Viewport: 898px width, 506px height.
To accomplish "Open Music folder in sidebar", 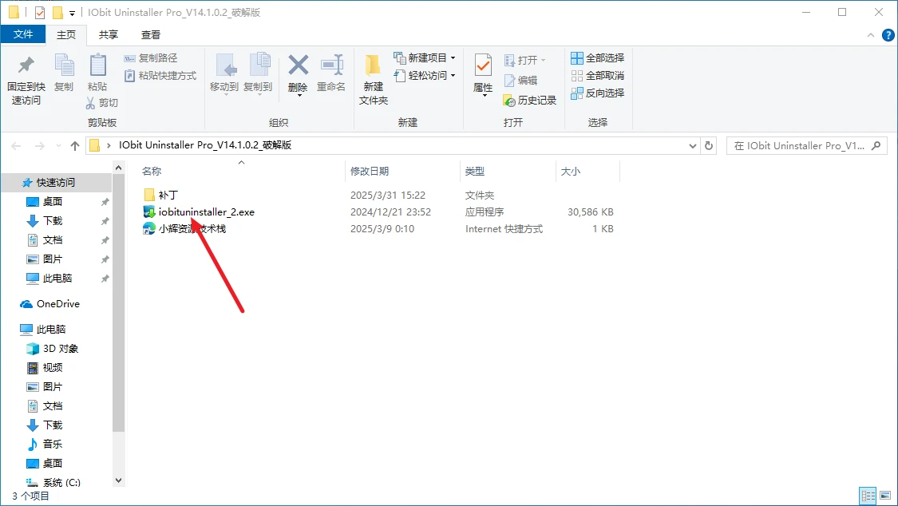I will [53, 445].
